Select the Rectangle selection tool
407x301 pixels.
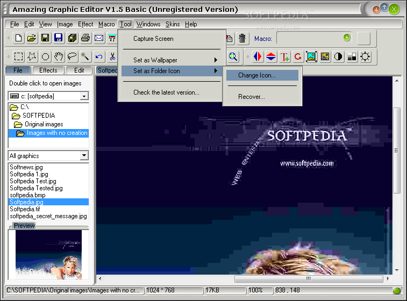[x=18, y=56]
